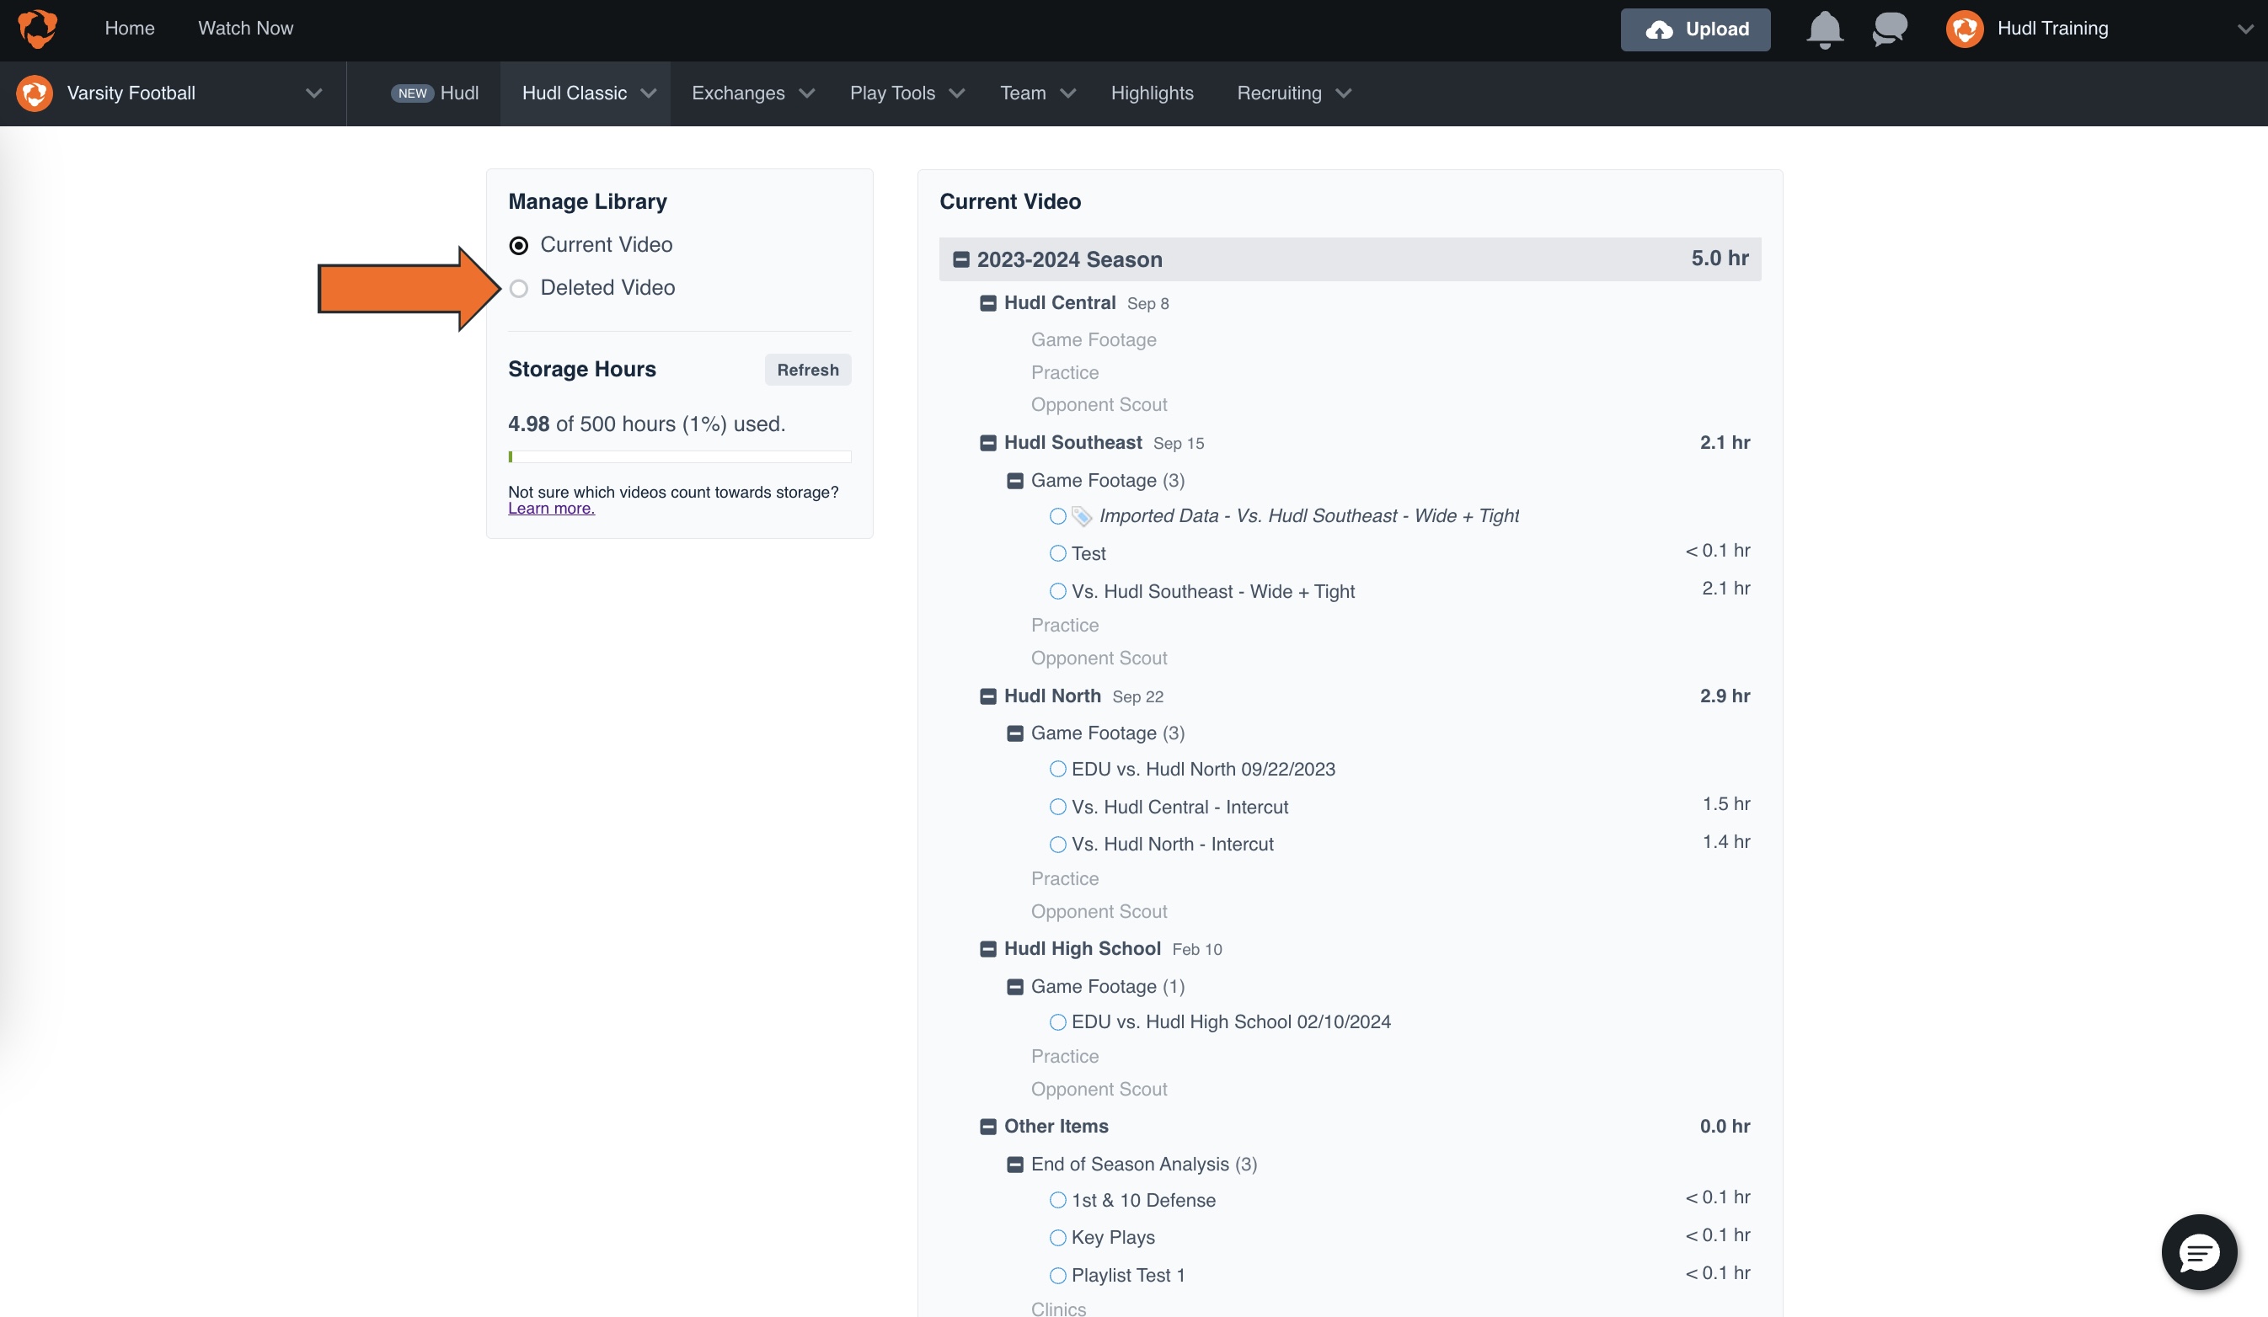
Task: Select Vs. Hudl North - Intercut video
Action: pyautogui.click(x=1057, y=845)
